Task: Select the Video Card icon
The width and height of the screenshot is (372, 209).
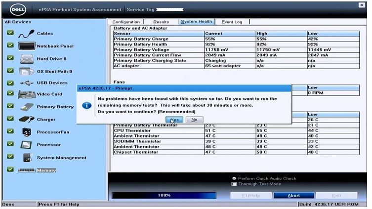Action: (27, 94)
